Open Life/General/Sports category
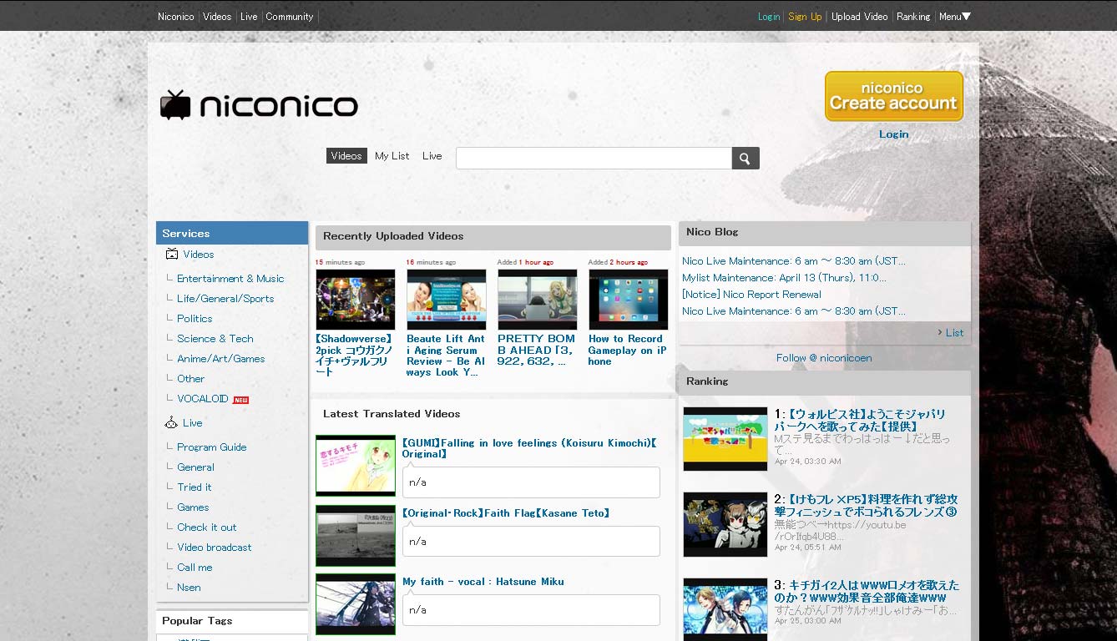1117x641 pixels. tap(225, 299)
